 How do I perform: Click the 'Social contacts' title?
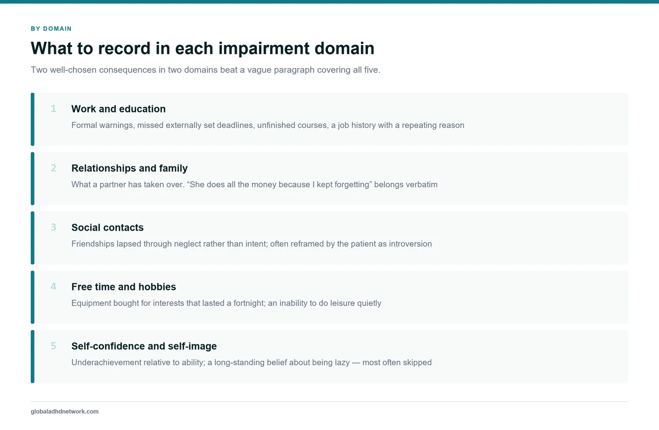(108, 227)
